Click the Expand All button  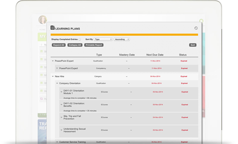pyautogui.click(x=59, y=45)
